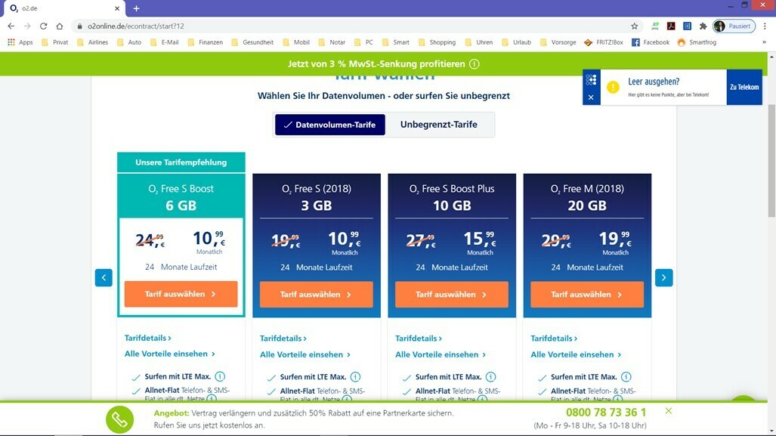Click the hotline number 0800 78 73 36 1
Screen dimensions: 776x436
pos(606,413)
